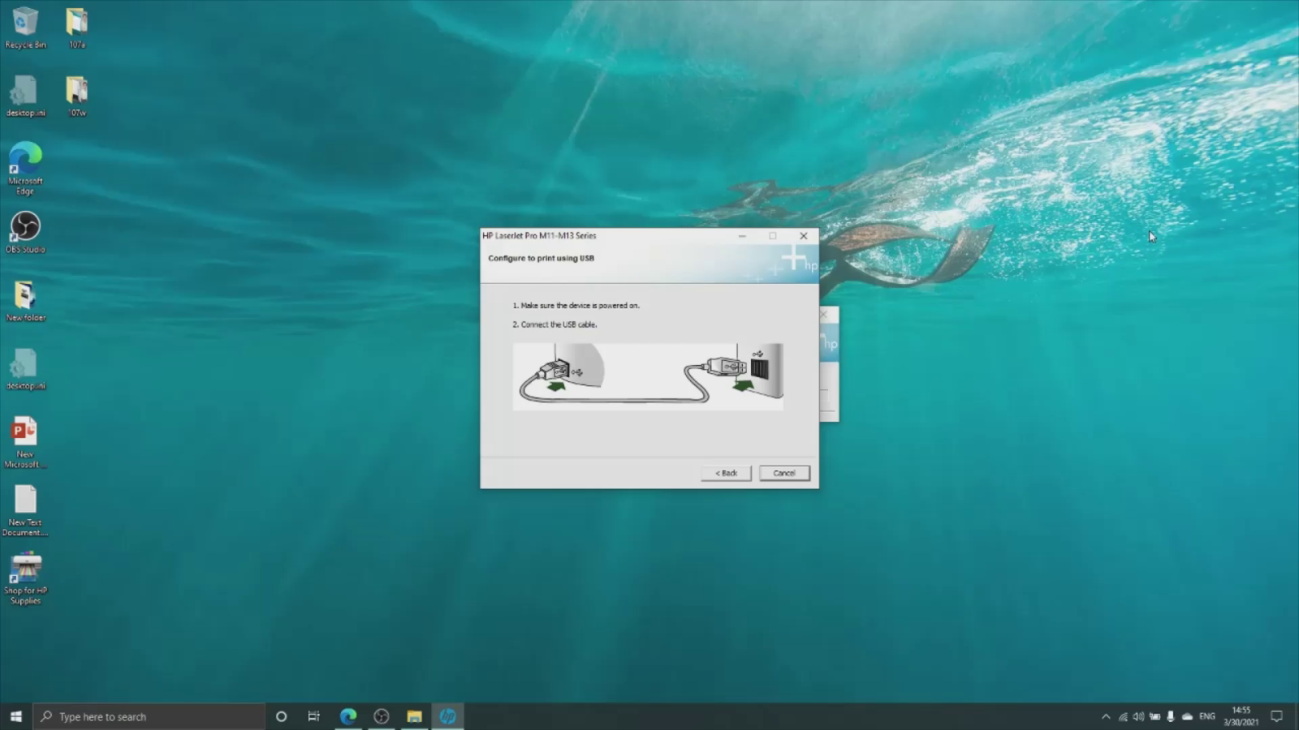Image resolution: width=1299 pixels, height=730 pixels.
Task: Close the partially hidden HP window behind
Action: pyautogui.click(x=825, y=315)
